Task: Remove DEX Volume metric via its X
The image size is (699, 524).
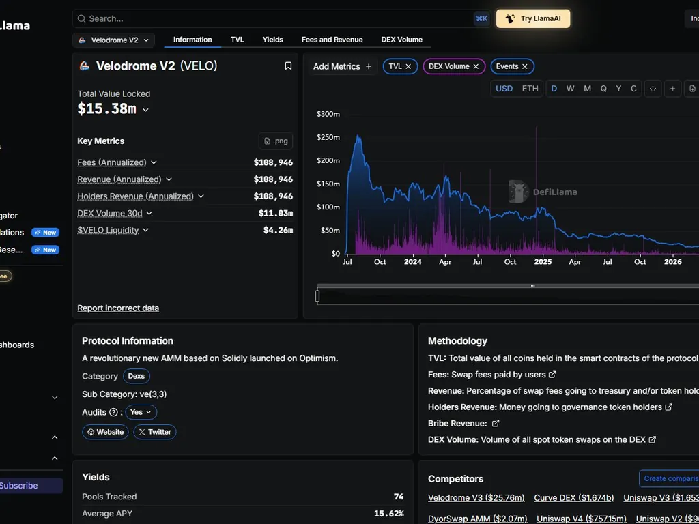Action: point(476,66)
